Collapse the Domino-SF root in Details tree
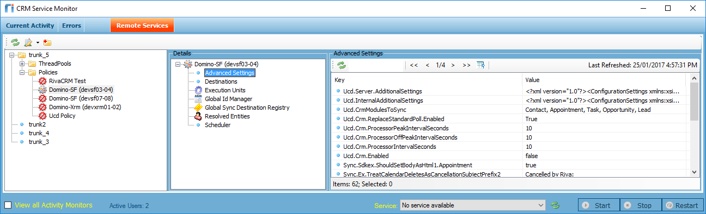The image size is (706, 214). (x=178, y=64)
